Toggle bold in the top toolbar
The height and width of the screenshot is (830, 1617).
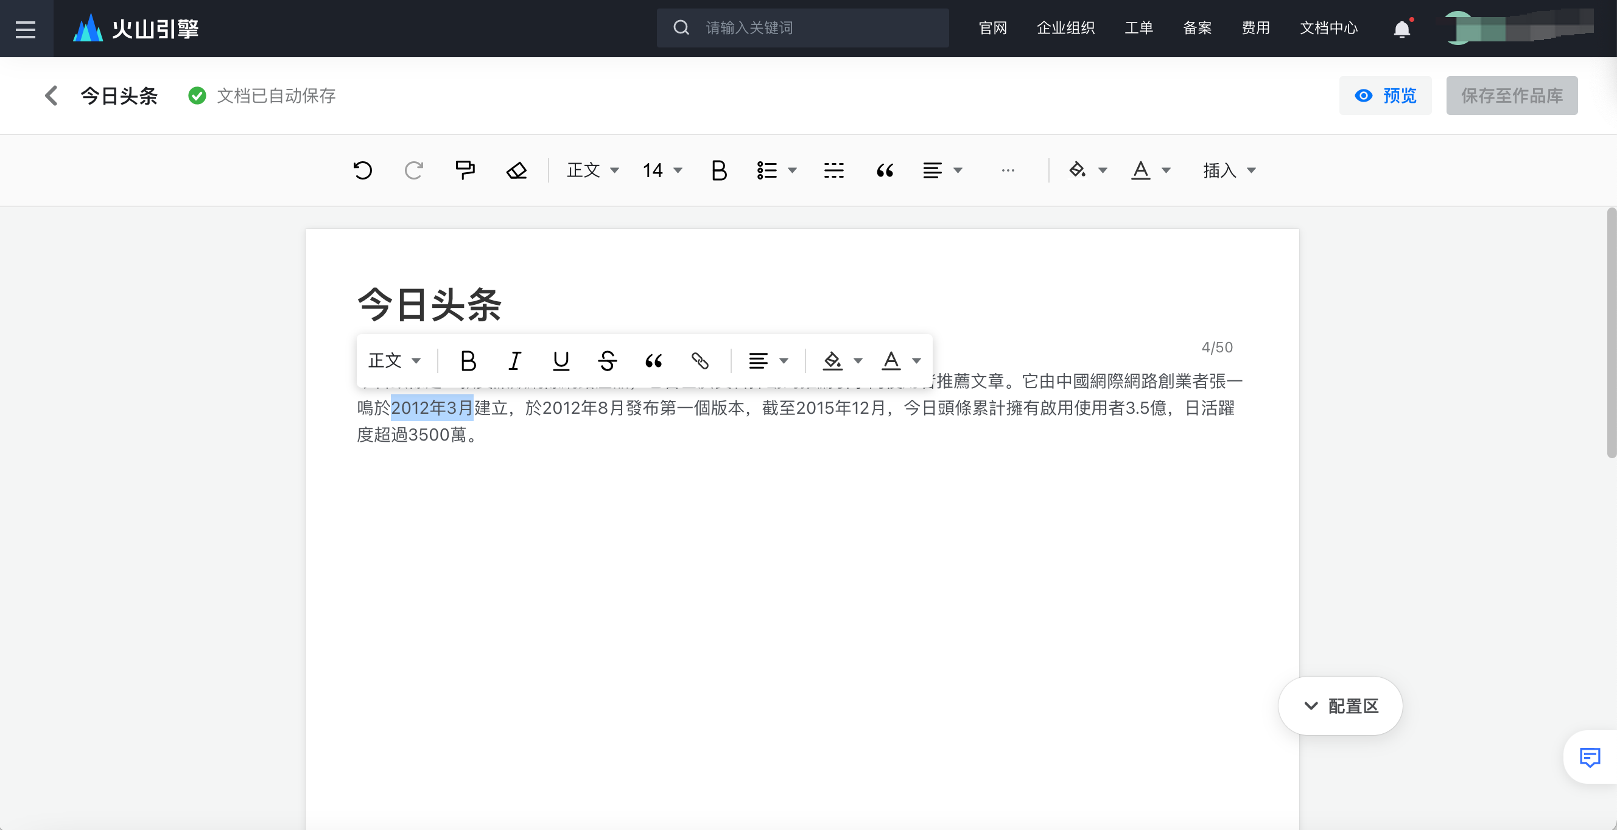pos(720,170)
